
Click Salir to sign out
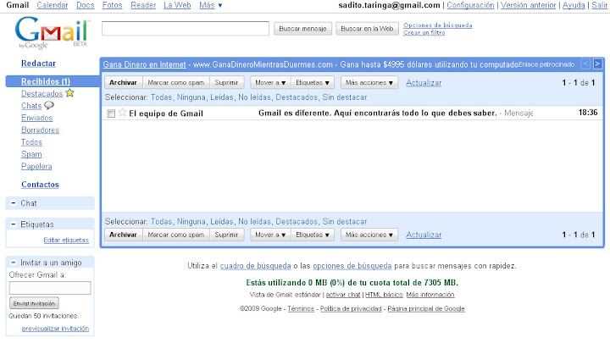point(600,5)
